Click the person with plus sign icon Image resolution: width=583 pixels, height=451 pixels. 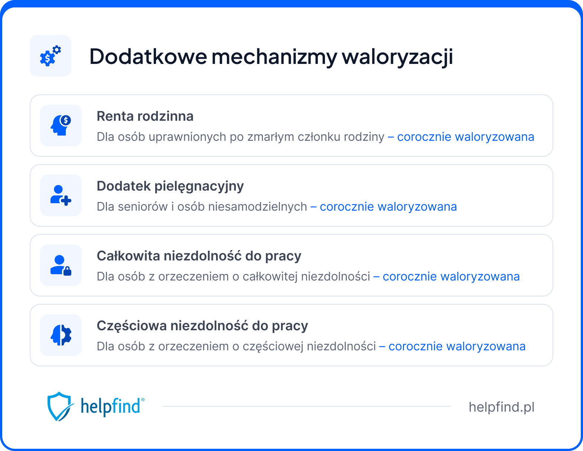[x=61, y=195]
